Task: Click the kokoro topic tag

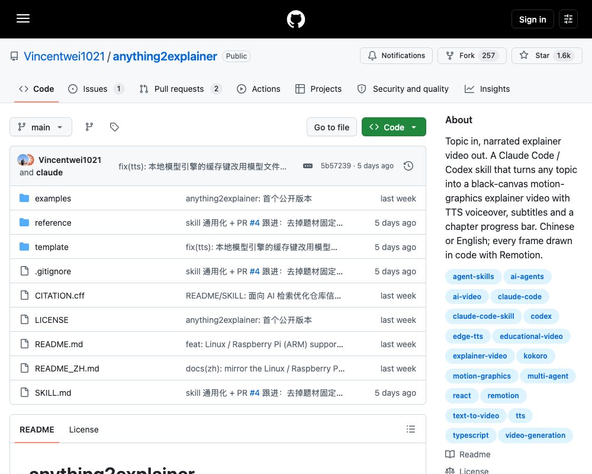Action: (535, 355)
